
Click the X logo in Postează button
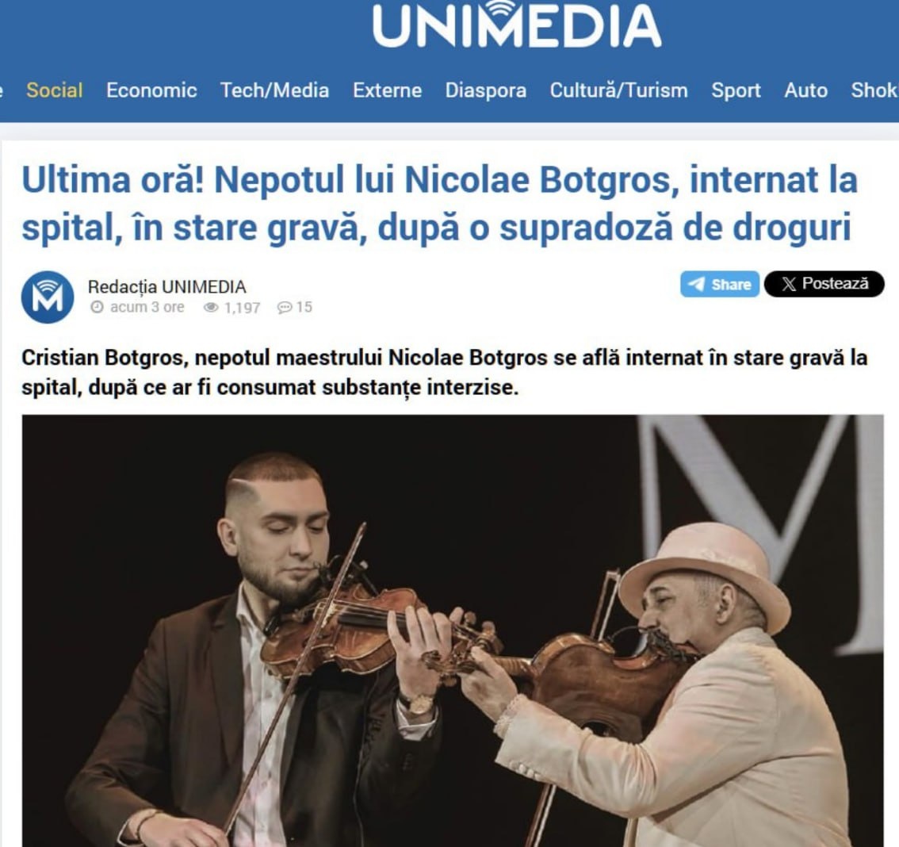[x=789, y=284]
